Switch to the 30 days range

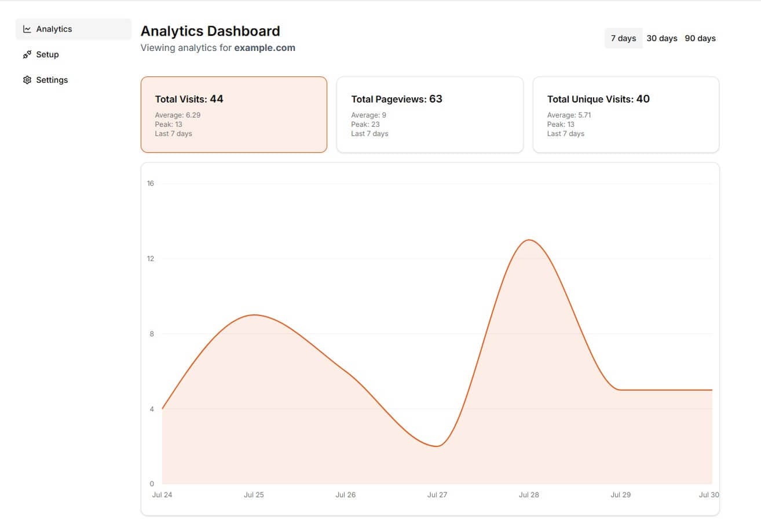pyautogui.click(x=661, y=38)
